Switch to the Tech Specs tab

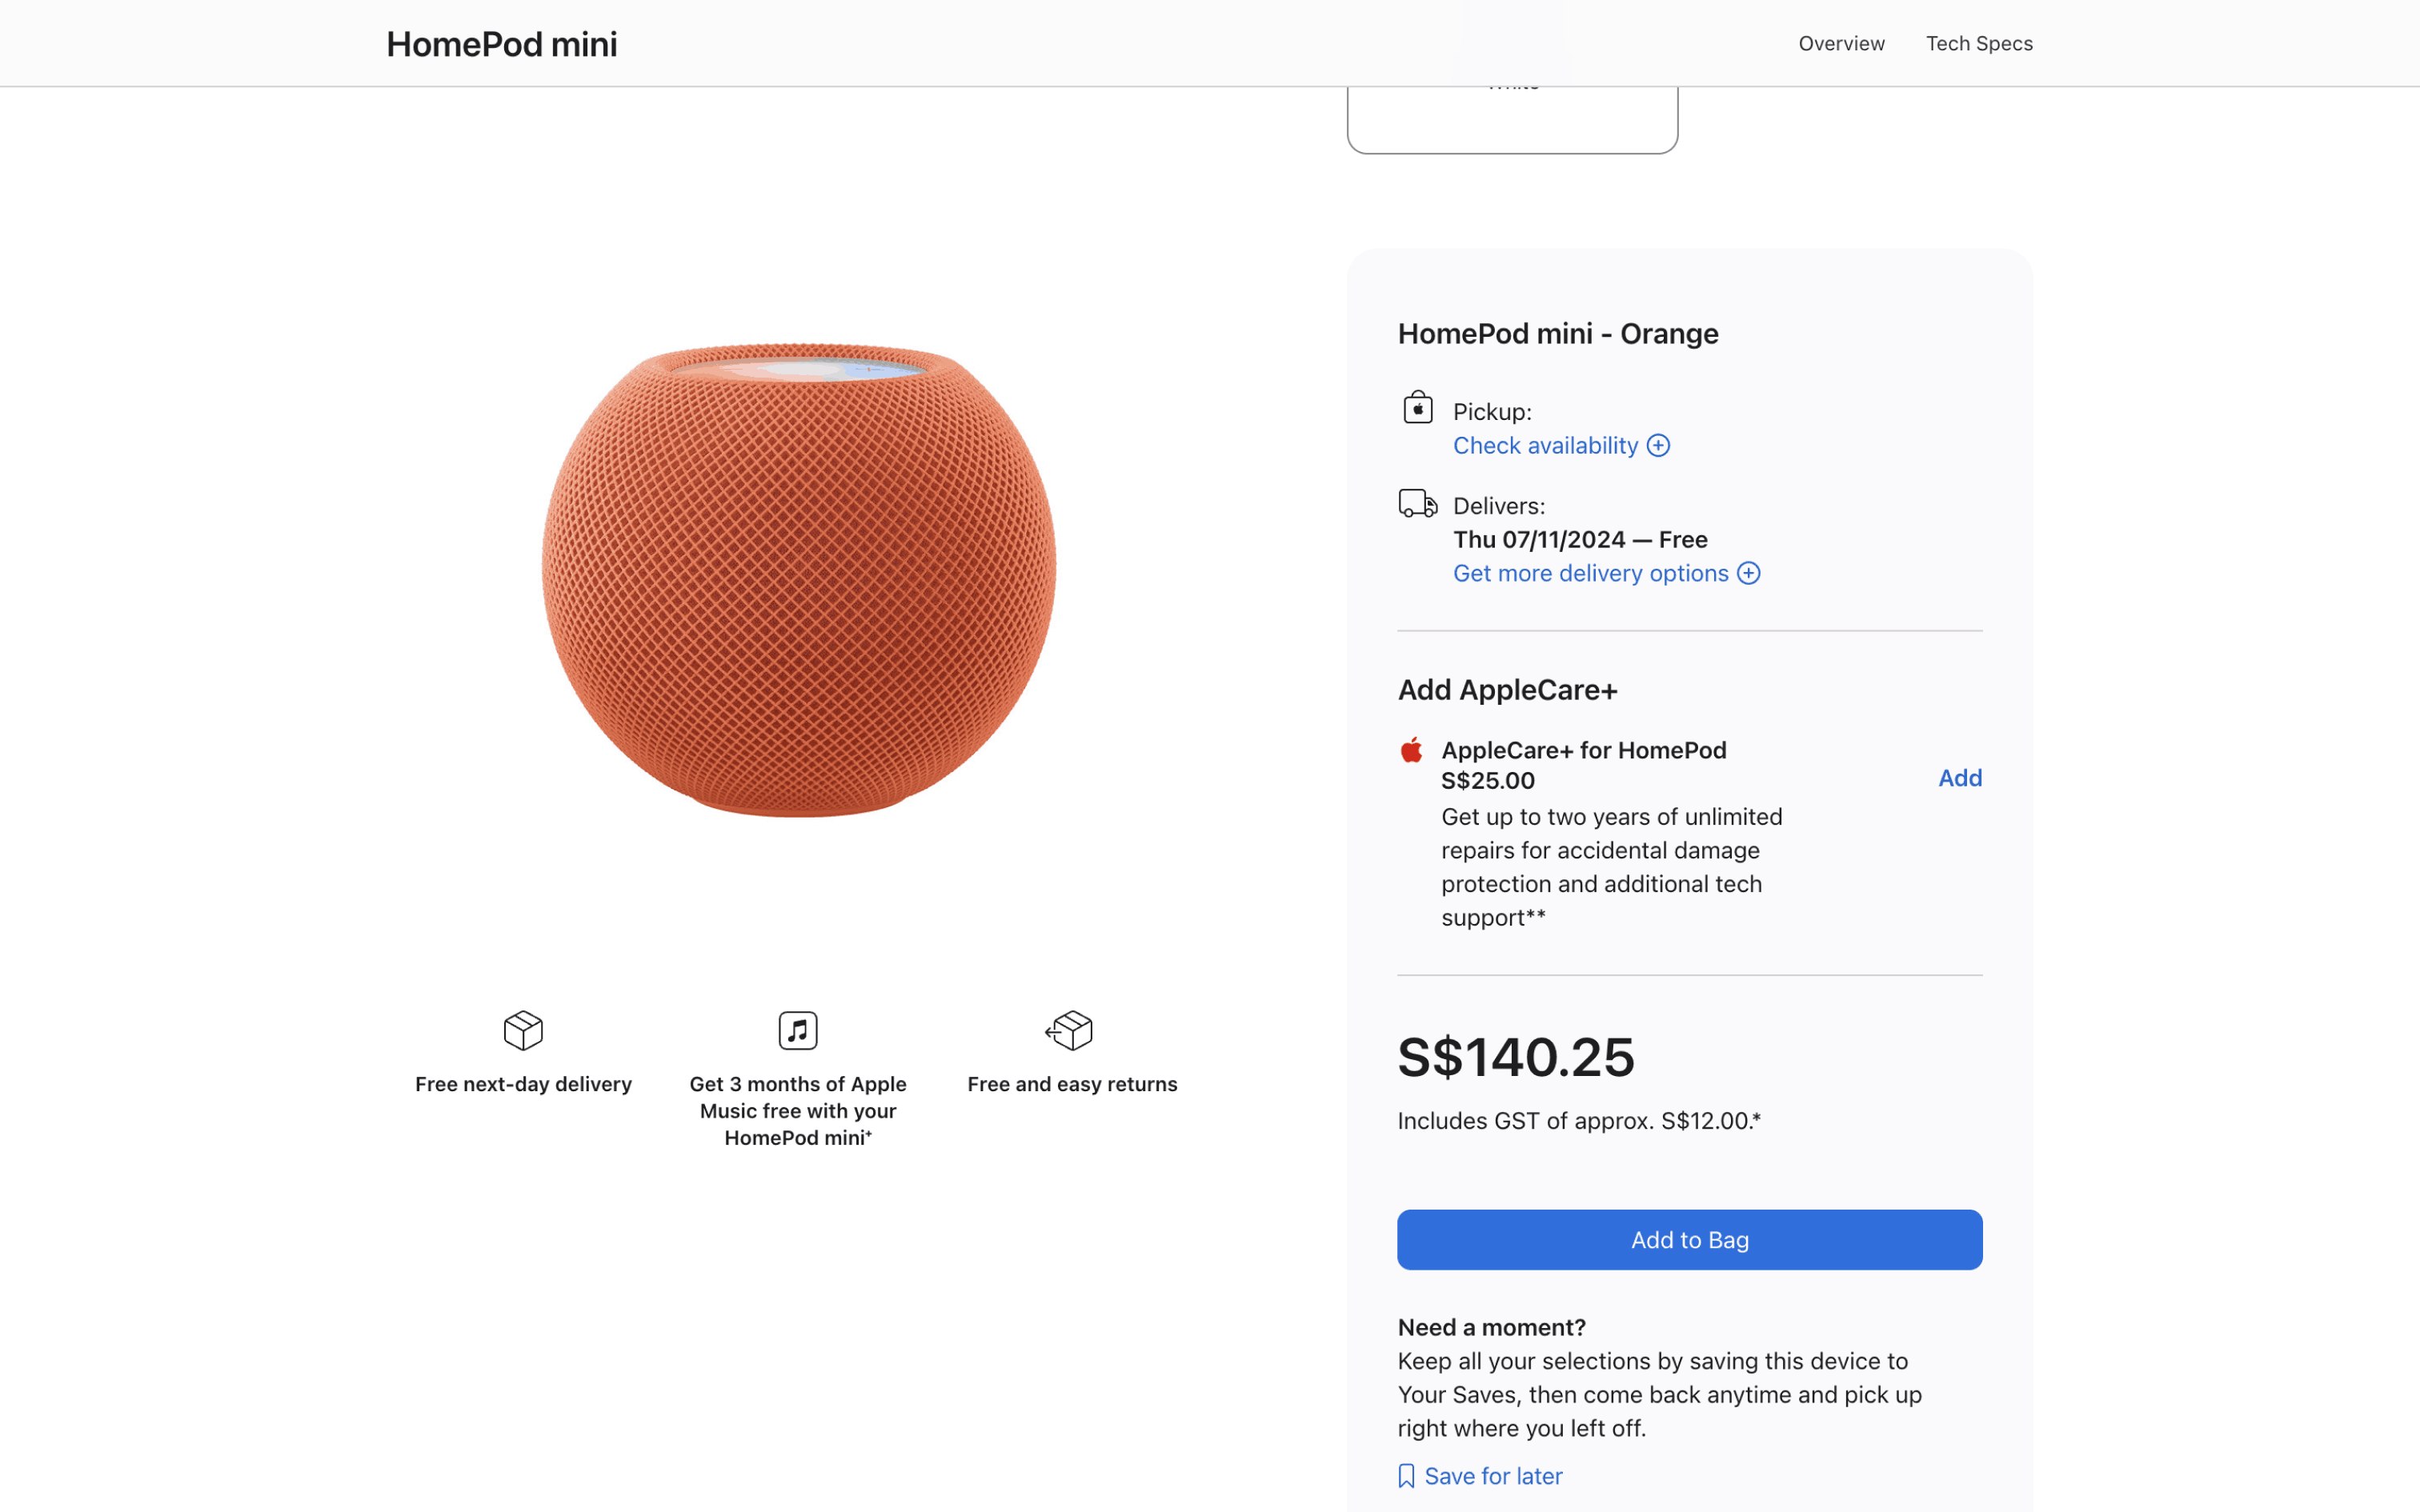1979,43
